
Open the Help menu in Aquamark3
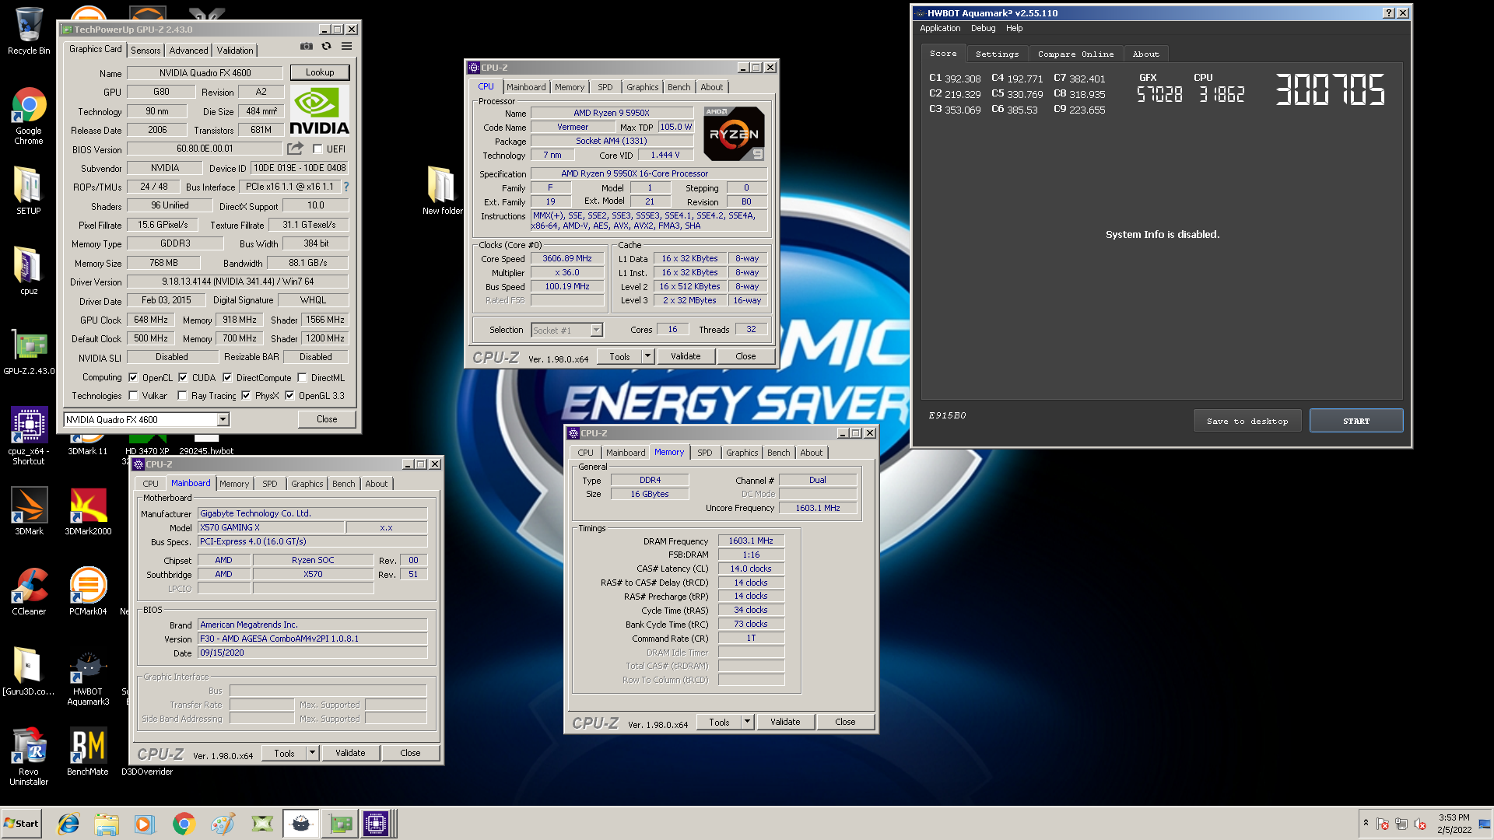[1014, 28]
